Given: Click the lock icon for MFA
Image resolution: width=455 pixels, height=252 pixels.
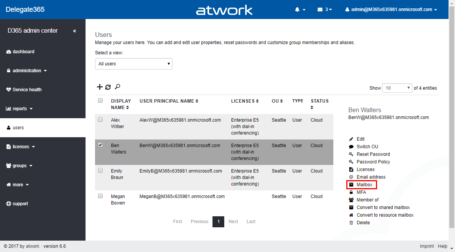Looking at the screenshot, I should point(351,192).
